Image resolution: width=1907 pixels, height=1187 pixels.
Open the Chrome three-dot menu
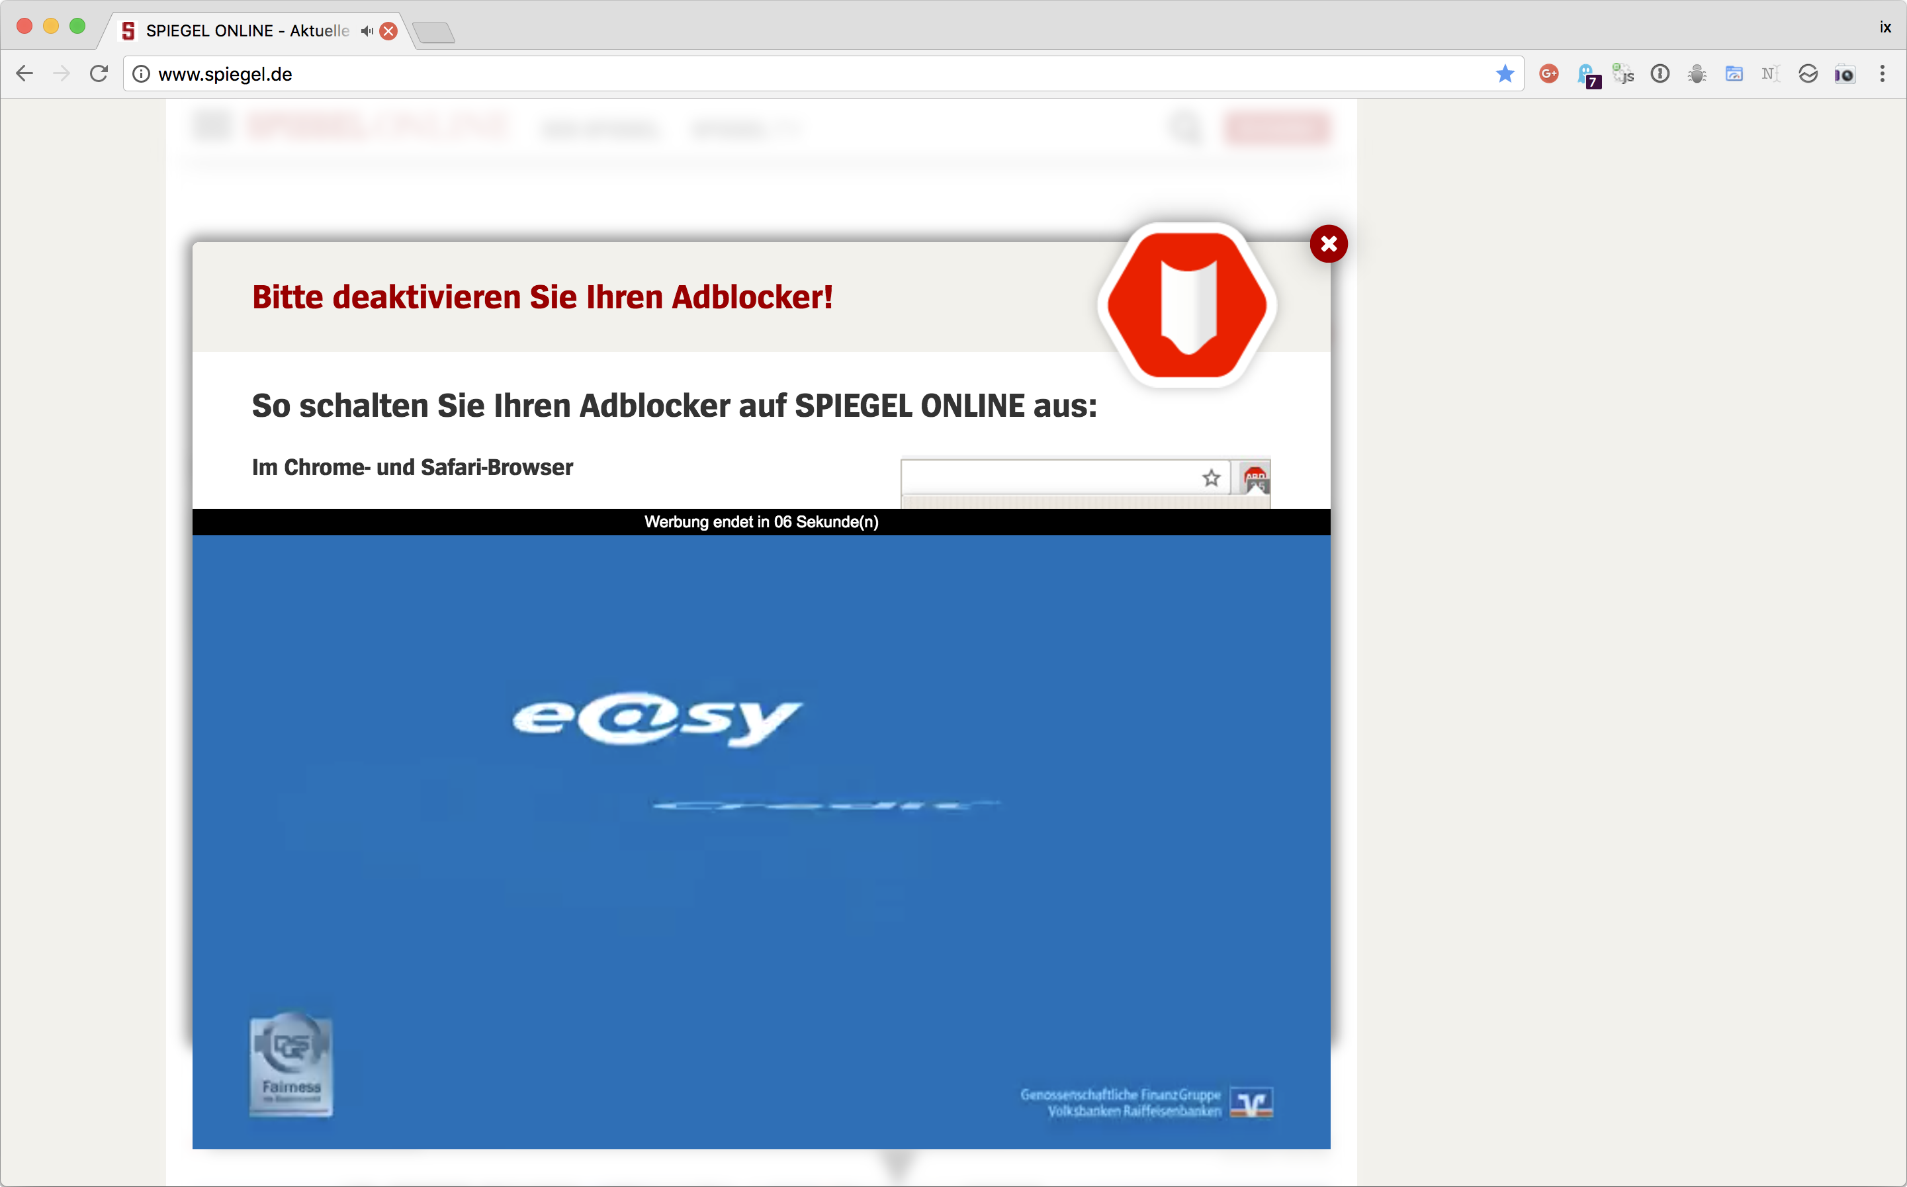[x=1883, y=74]
